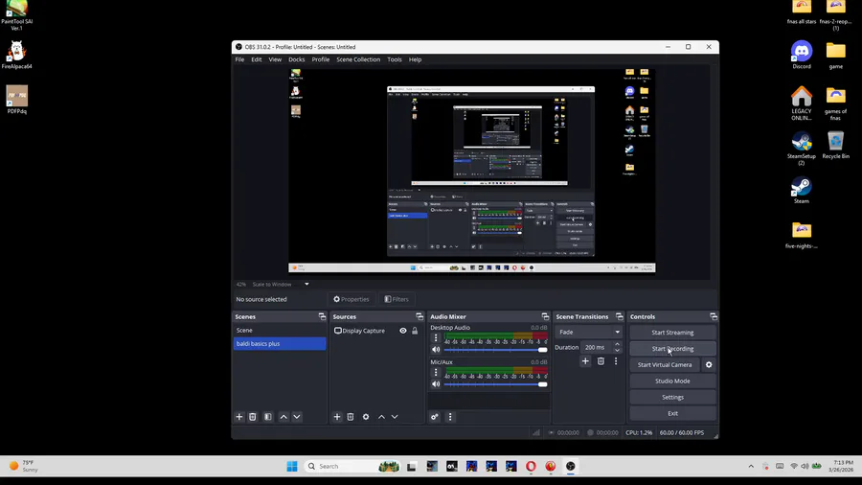Viewport: 862px width, 485px height.
Task: Click Start Recording button
Action: tap(673, 349)
